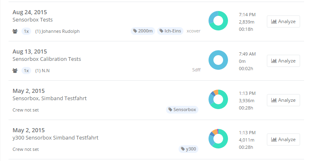Image resolution: width=311 pixels, height=161 pixels.
Task: Click Crew not set under Sensorbox, Simband Testfahrt
Action: (26, 110)
